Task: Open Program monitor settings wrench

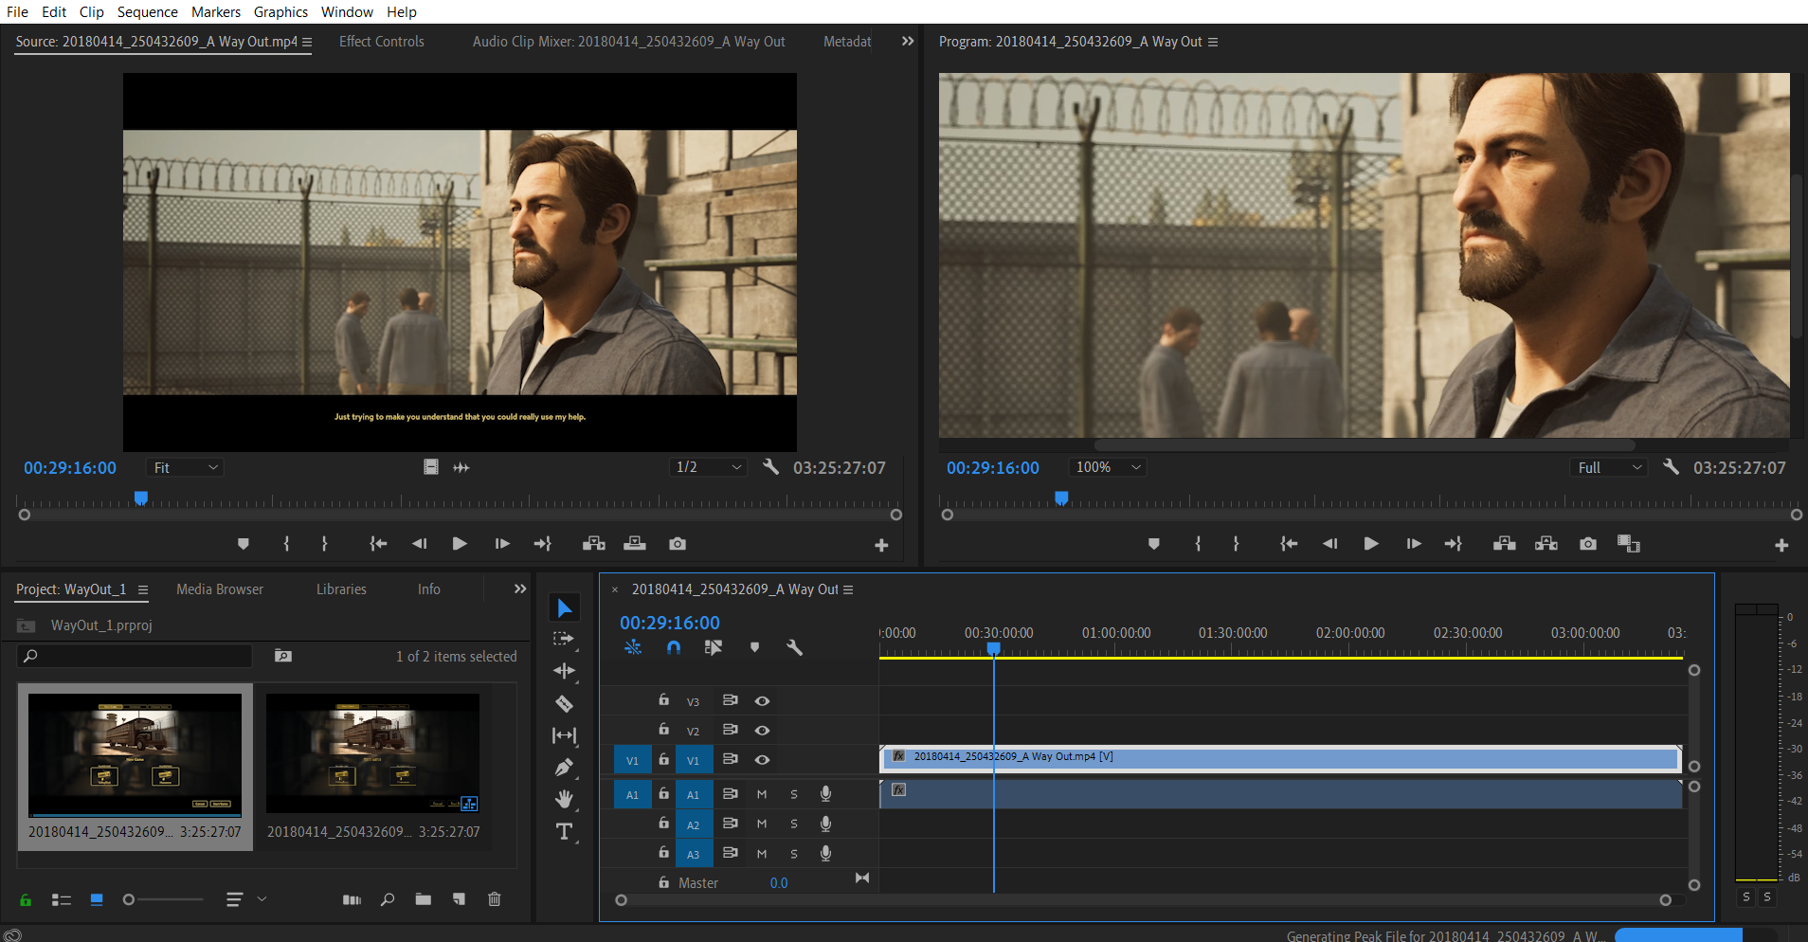Action: point(1672,467)
